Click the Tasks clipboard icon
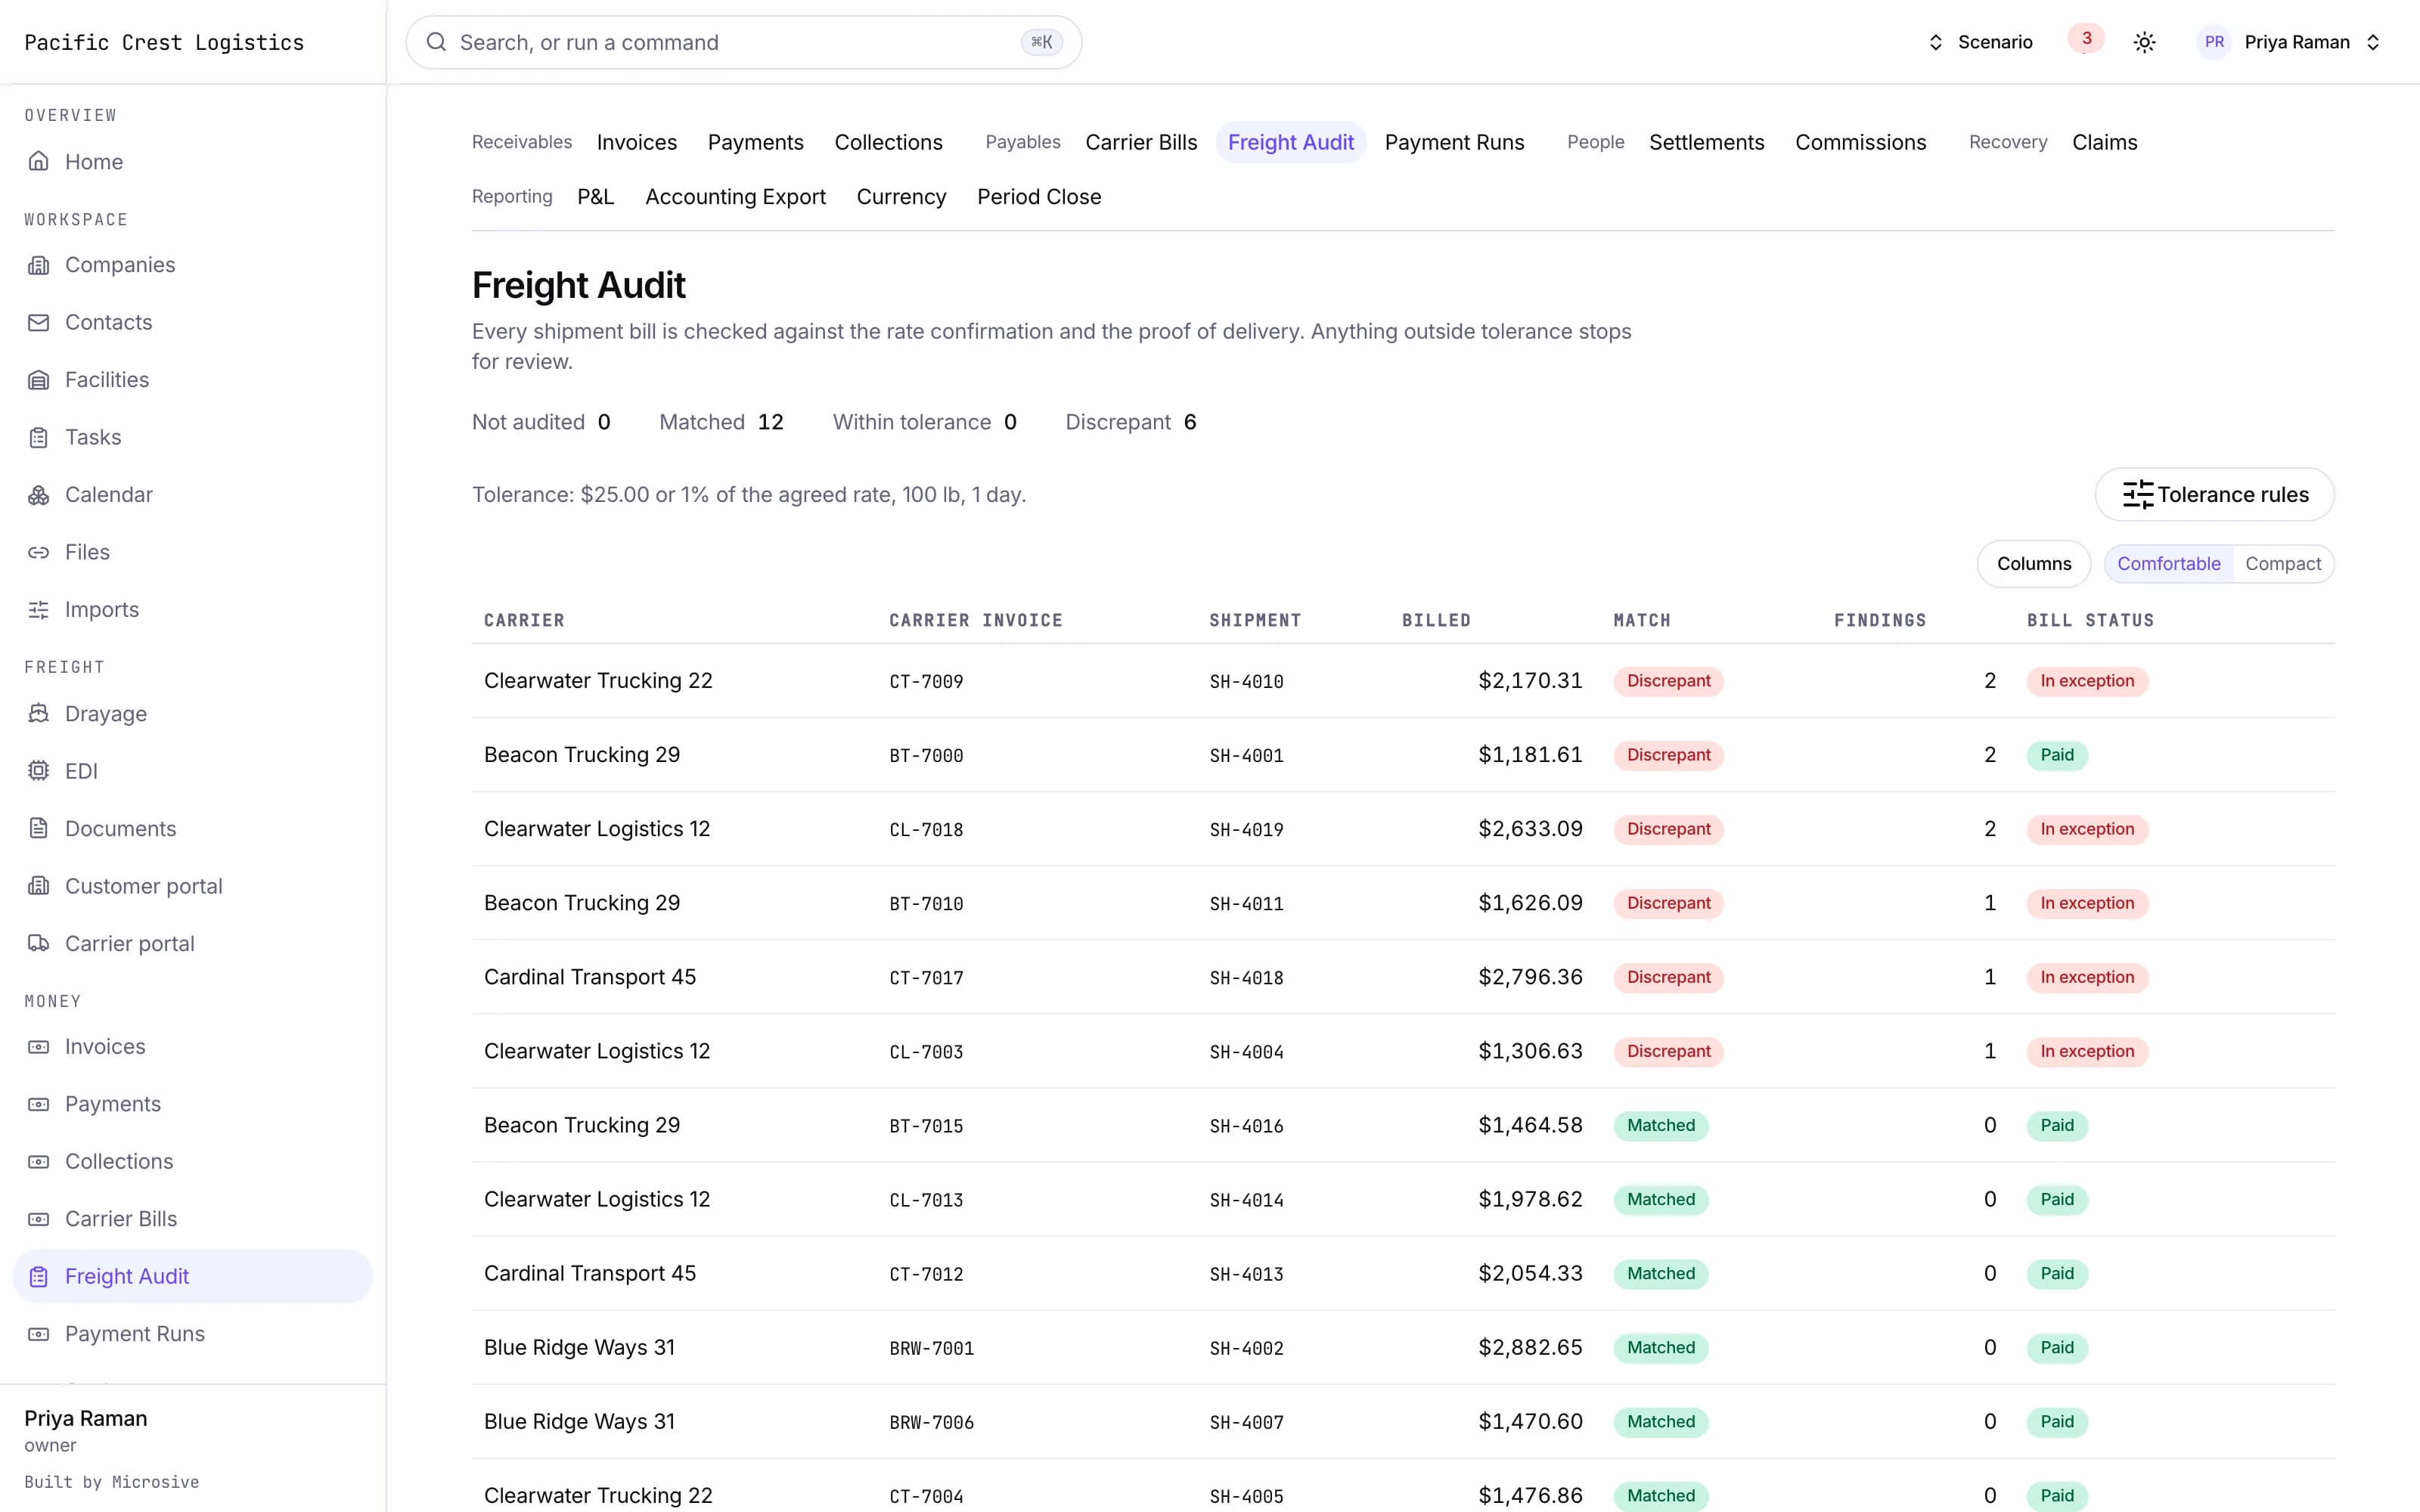This screenshot has width=2420, height=1512. [38, 437]
